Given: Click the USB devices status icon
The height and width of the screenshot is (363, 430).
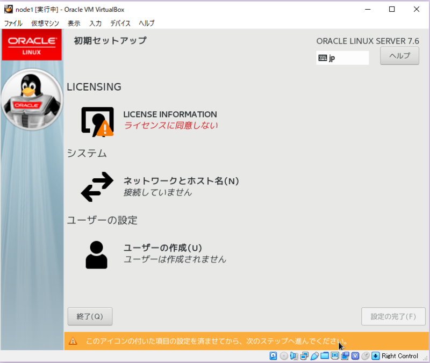Looking at the screenshot, I should [314, 356].
